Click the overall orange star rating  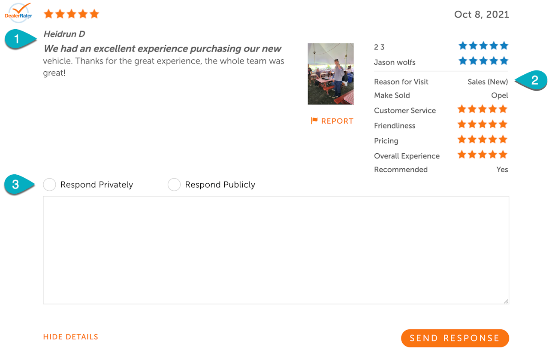71,14
